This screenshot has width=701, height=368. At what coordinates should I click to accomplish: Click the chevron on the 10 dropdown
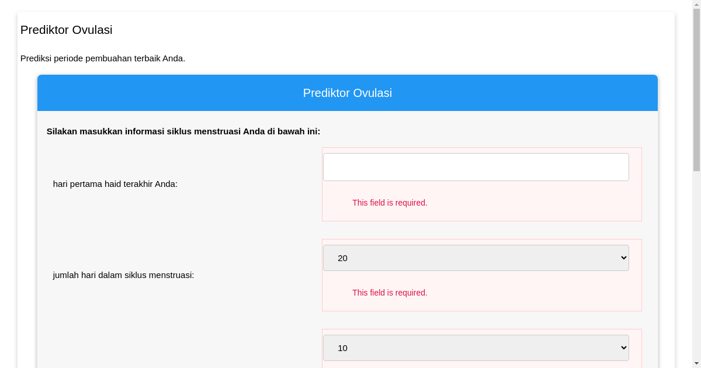[x=623, y=348]
